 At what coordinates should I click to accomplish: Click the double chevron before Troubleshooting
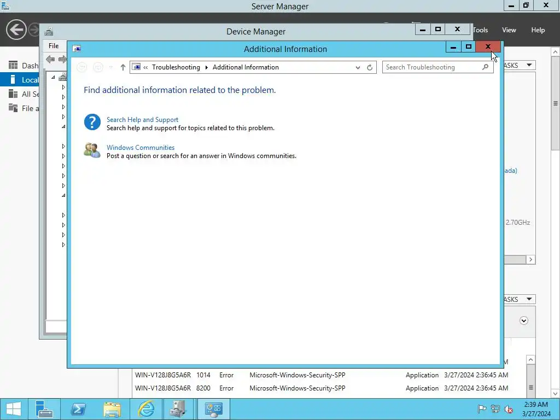(145, 67)
